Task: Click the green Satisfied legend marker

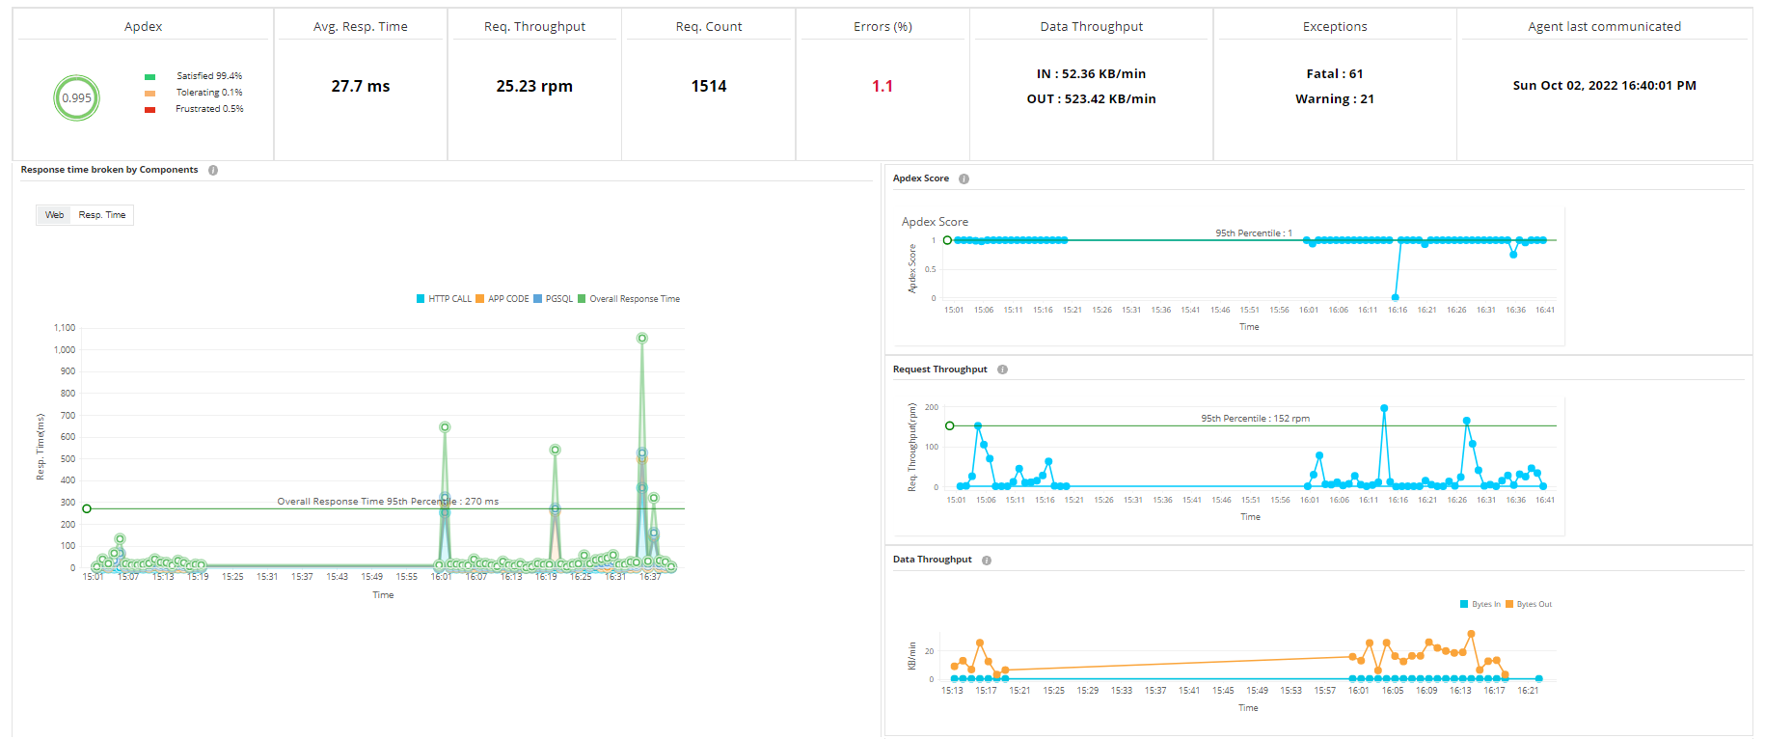Action: [x=149, y=76]
